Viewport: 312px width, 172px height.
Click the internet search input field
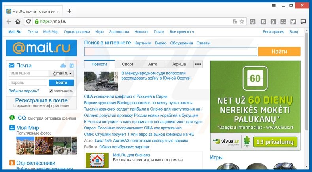[171, 52]
